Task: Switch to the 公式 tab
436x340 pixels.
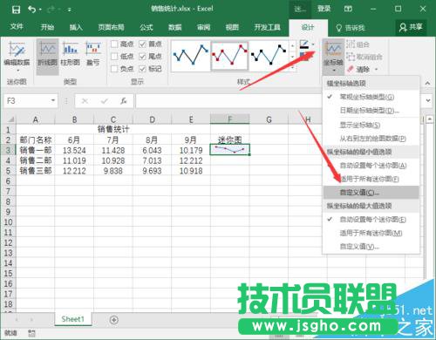Action: coord(146,27)
